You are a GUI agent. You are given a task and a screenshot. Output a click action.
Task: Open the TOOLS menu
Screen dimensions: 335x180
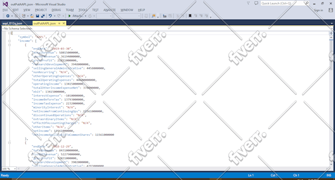83,10
